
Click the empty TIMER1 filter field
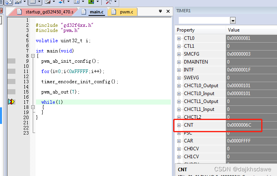[x=204, y=21]
